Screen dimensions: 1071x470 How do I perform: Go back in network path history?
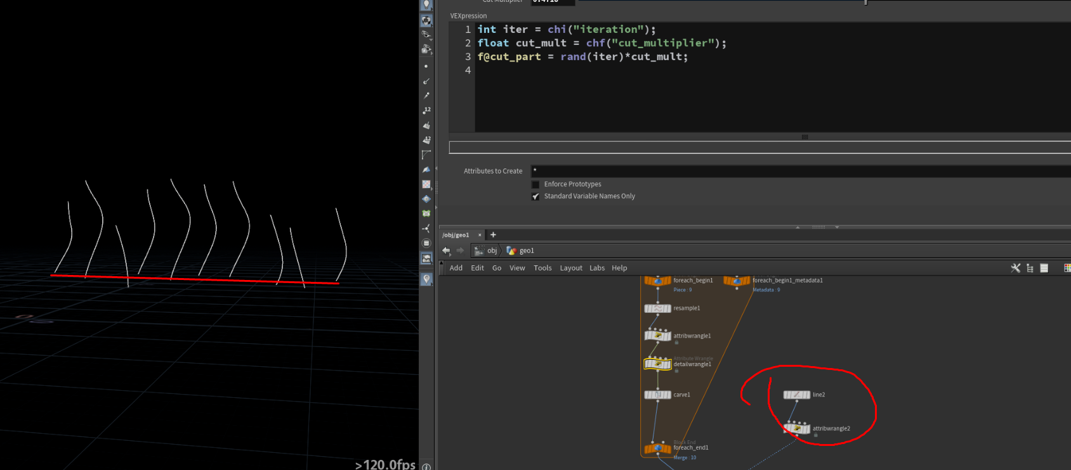pyautogui.click(x=446, y=251)
